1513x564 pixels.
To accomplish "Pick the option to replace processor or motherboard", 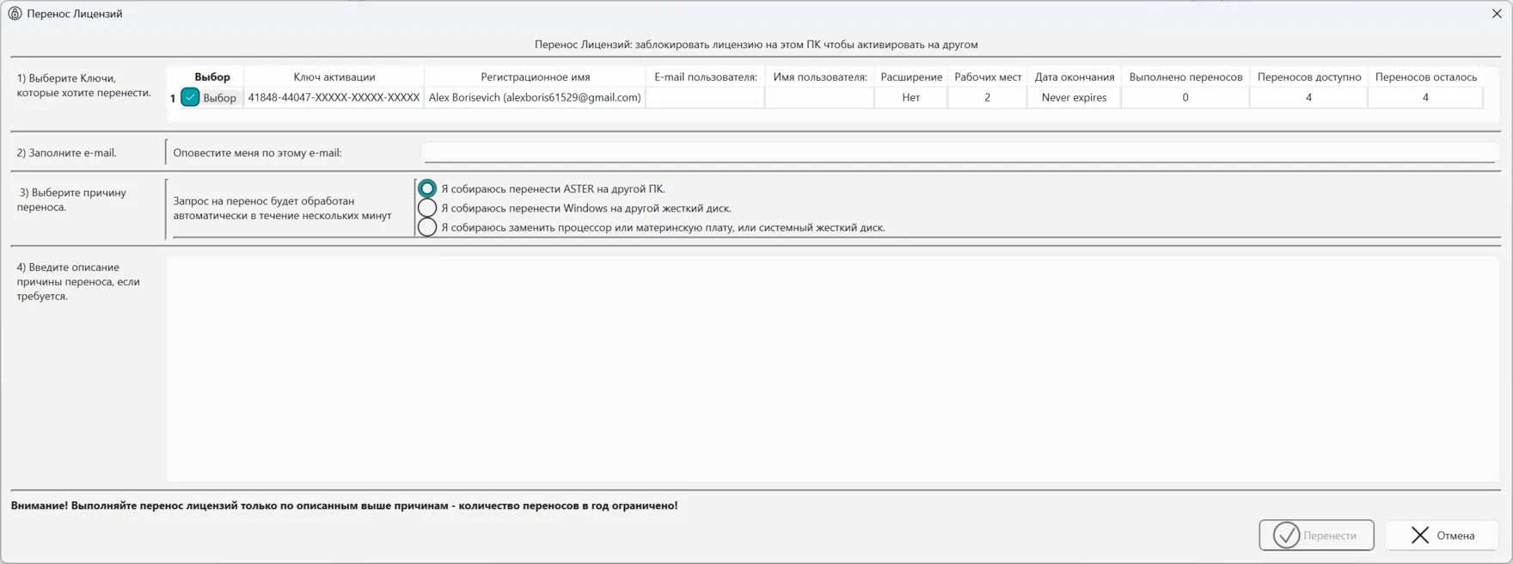I will tap(427, 228).
